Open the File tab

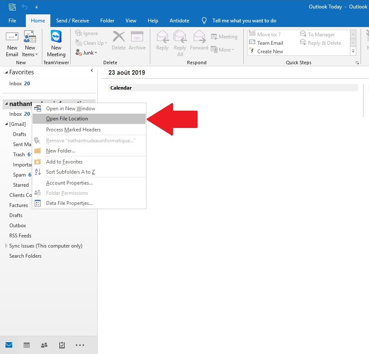tap(12, 21)
